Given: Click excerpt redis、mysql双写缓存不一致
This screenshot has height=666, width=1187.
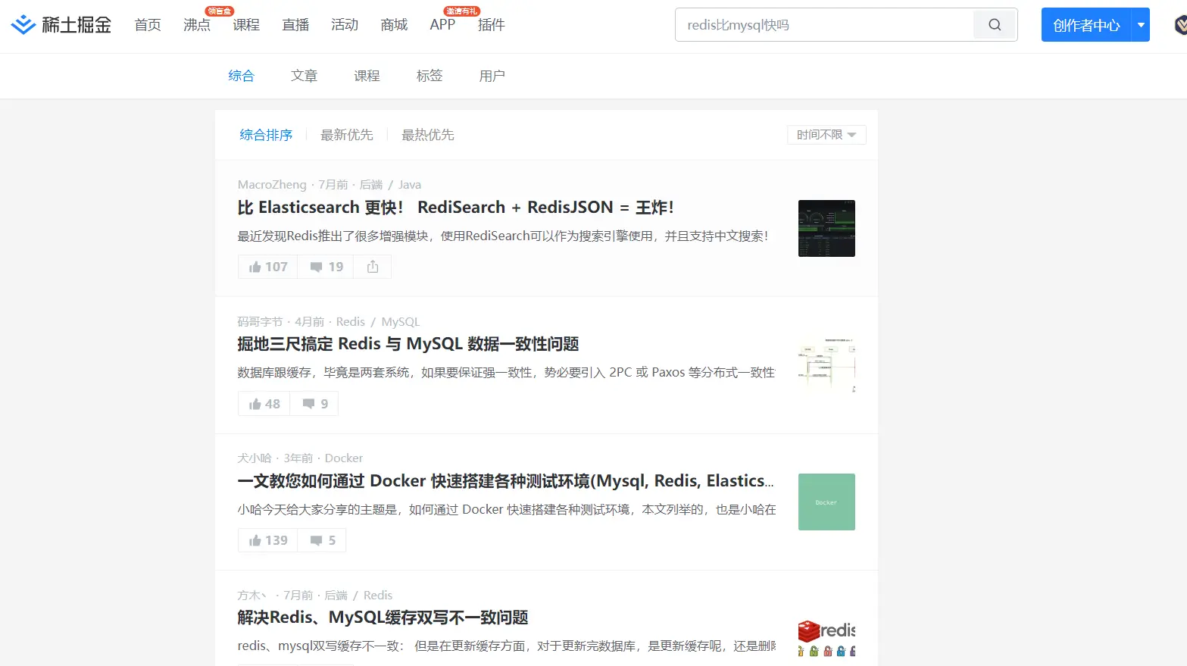Looking at the screenshot, I should point(506,646).
